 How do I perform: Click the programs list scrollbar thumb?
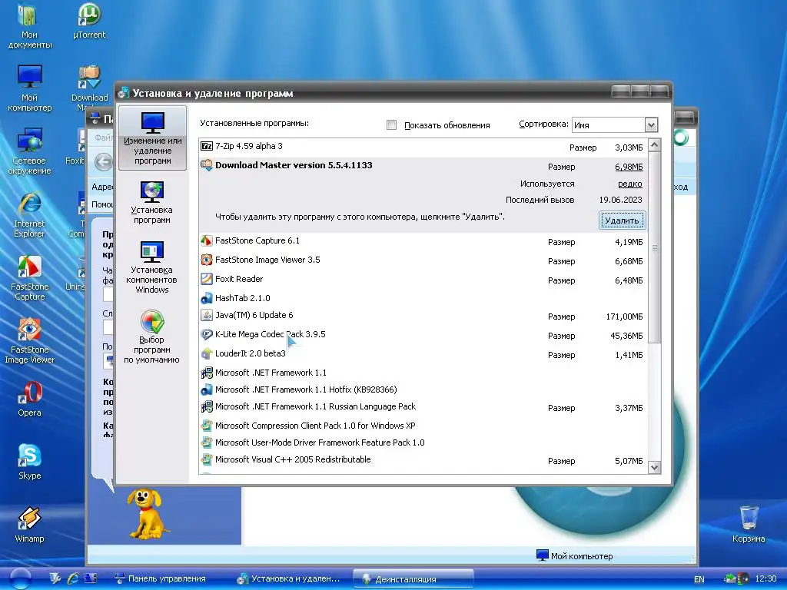(654, 248)
